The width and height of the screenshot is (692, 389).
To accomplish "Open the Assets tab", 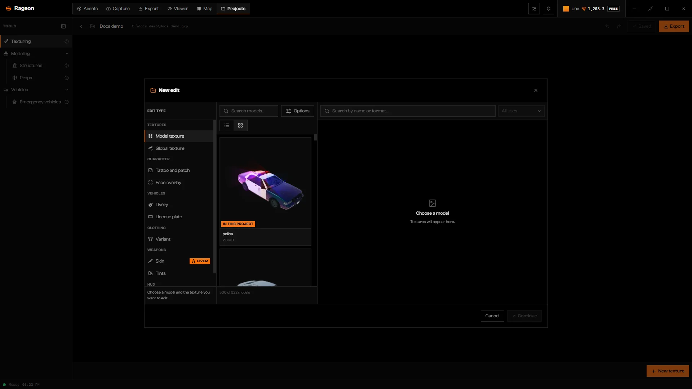I will 87,9.
